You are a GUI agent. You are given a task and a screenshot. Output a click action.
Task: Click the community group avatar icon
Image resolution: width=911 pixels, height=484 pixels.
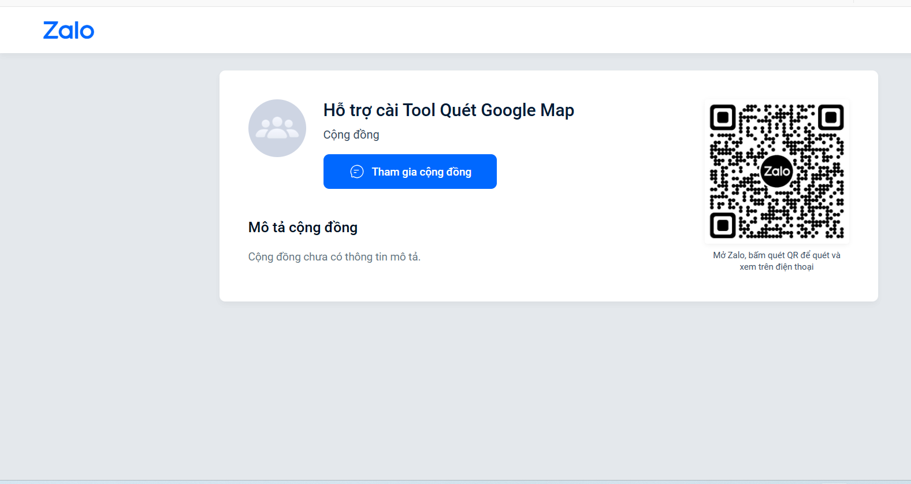click(x=277, y=128)
